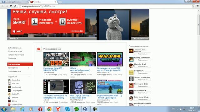Image resolution: width=200 pixels, height=112 pixels.
Task: Click the browser Forward arrow
Action: click(7, 6)
